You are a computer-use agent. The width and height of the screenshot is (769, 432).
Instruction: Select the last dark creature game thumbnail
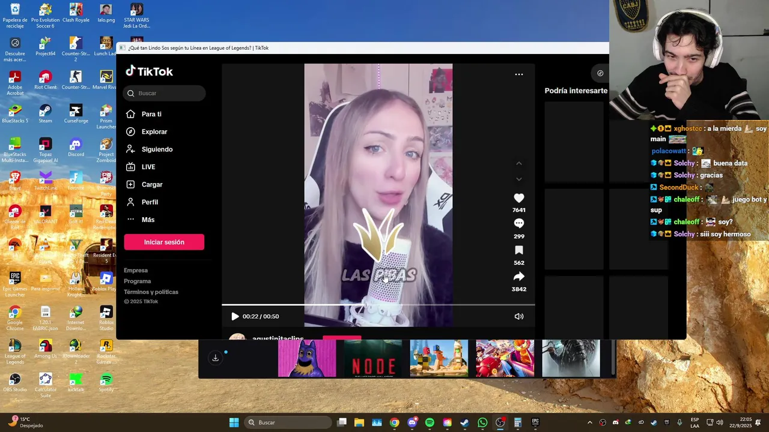tap(571, 359)
